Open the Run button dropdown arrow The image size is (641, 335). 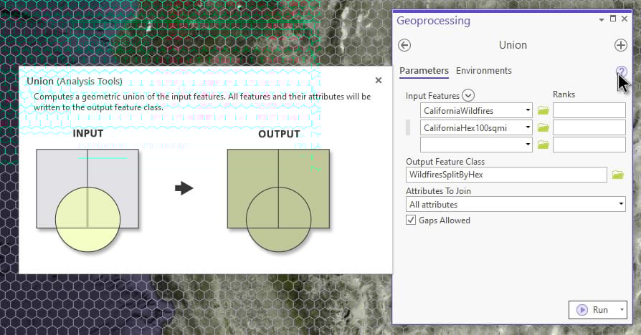(x=622, y=310)
